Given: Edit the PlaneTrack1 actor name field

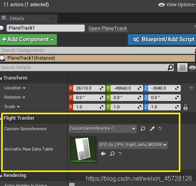Looking at the screenshot, I should pos(46,28).
